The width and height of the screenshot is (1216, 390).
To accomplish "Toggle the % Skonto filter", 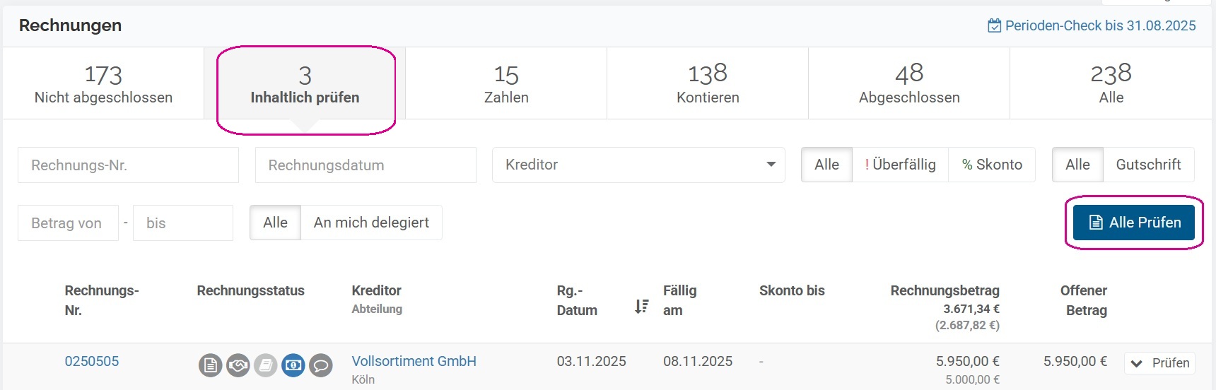I will [x=992, y=165].
